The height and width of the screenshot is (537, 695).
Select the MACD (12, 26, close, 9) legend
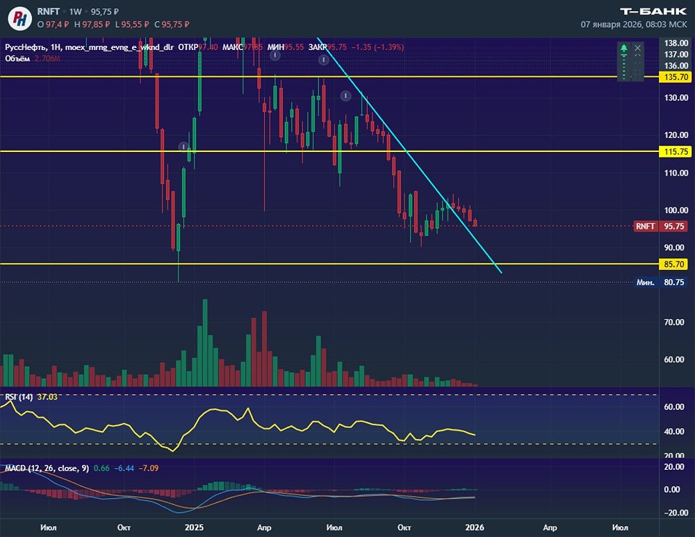coord(47,468)
